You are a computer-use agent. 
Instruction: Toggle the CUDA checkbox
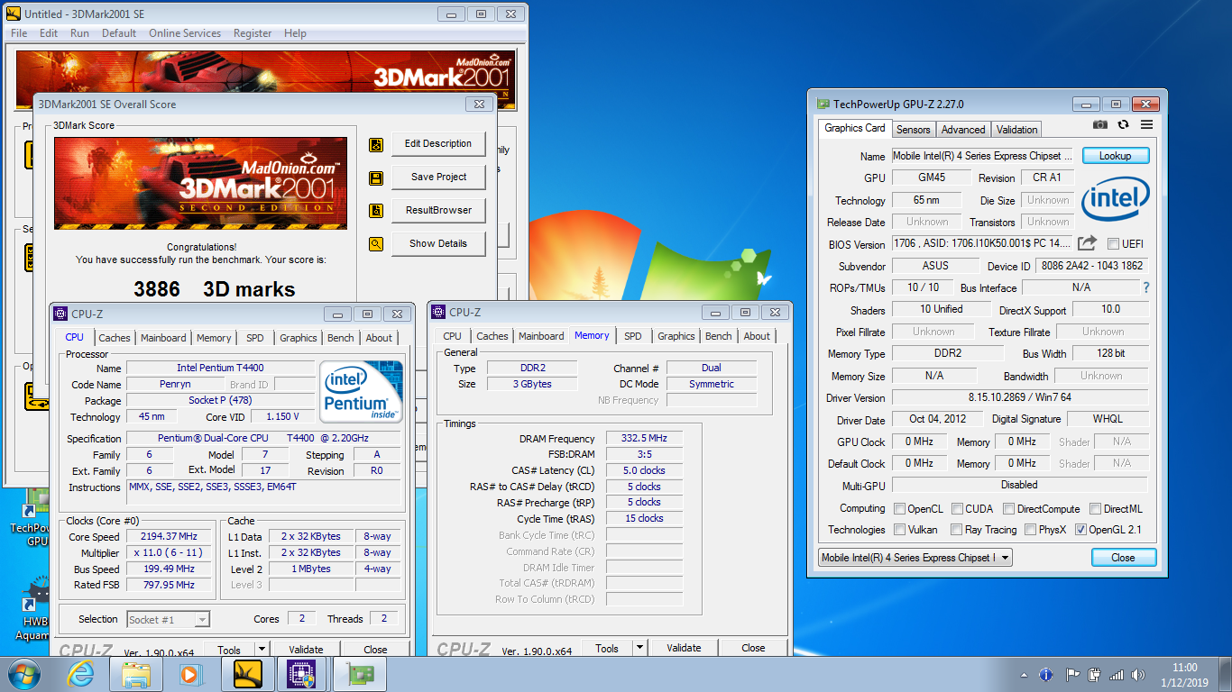pyautogui.click(x=958, y=509)
